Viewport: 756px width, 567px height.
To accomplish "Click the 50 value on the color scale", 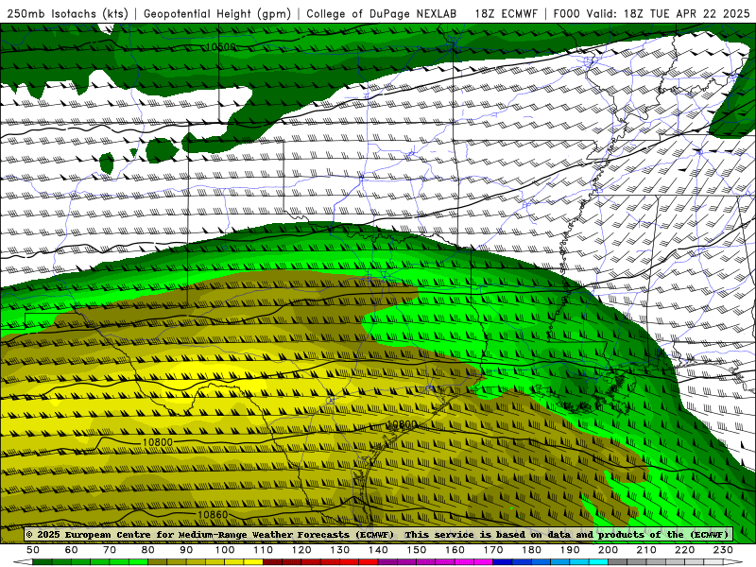I will tap(33, 550).
